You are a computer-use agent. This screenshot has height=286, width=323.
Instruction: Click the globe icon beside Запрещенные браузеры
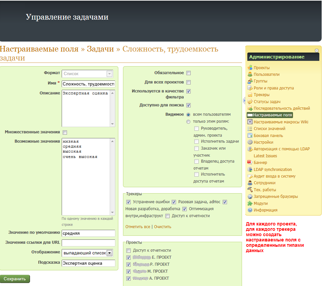pyautogui.click(x=250, y=197)
